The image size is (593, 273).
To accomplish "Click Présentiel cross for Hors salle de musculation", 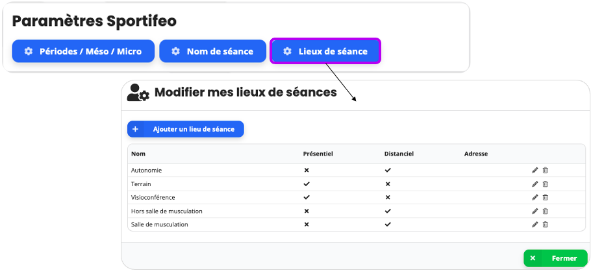I will tap(307, 211).
